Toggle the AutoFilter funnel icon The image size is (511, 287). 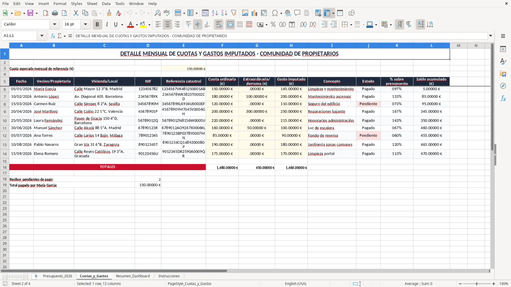pyautogui.click(x=234, y=13)
